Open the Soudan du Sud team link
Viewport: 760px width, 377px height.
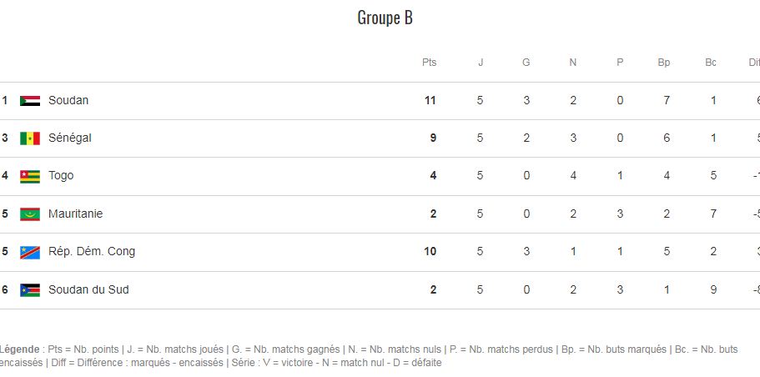88,289
